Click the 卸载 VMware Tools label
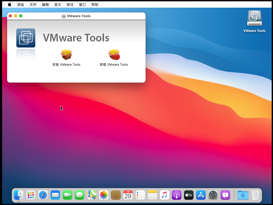This screenshot has width=273, height=205. 114,65
